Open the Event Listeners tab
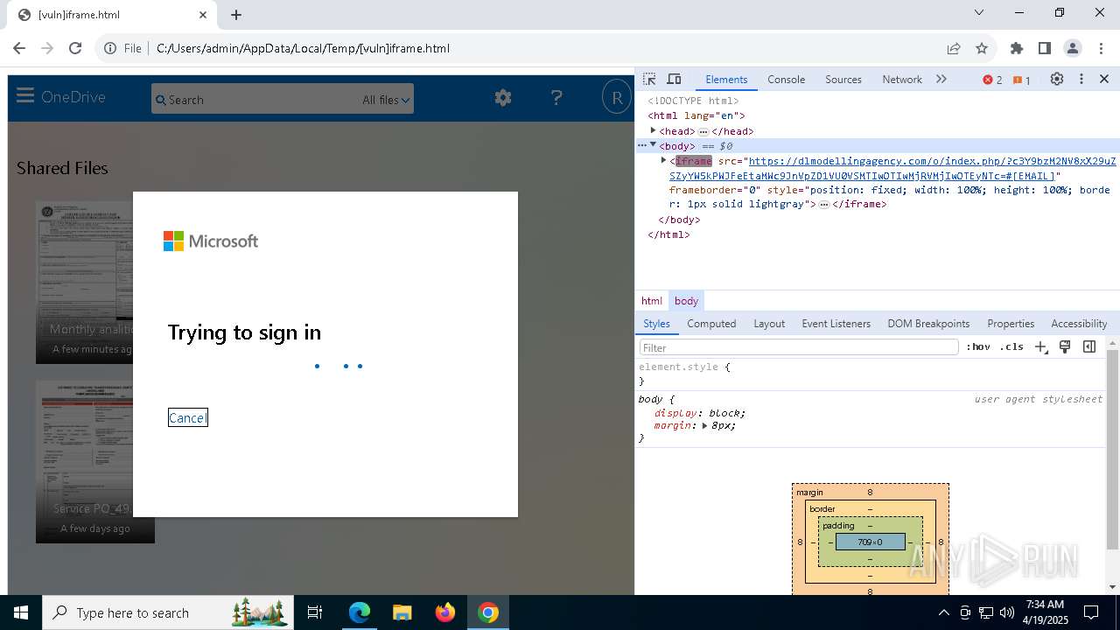 pos(836,323)
